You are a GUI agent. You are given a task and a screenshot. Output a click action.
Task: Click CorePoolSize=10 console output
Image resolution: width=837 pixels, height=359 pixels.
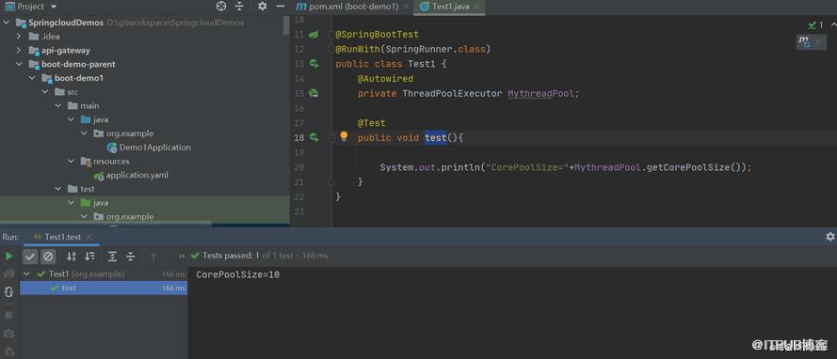click(x=238, y=274)
